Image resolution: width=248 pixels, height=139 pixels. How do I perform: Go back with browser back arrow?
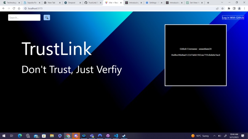coord(3,8)
